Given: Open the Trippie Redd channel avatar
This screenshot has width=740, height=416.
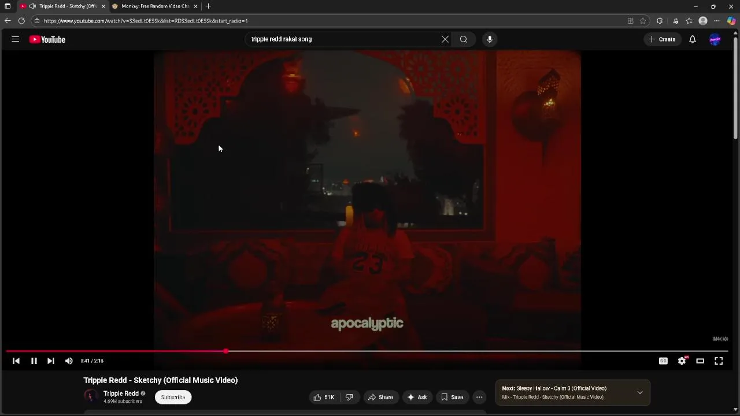Looking at the screenshot, I should 90,396.
